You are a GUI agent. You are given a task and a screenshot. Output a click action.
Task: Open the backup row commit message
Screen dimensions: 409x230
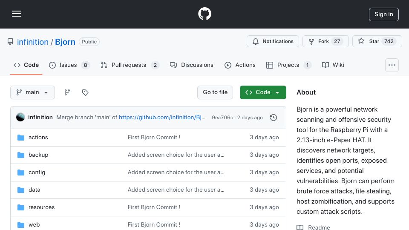176,155
